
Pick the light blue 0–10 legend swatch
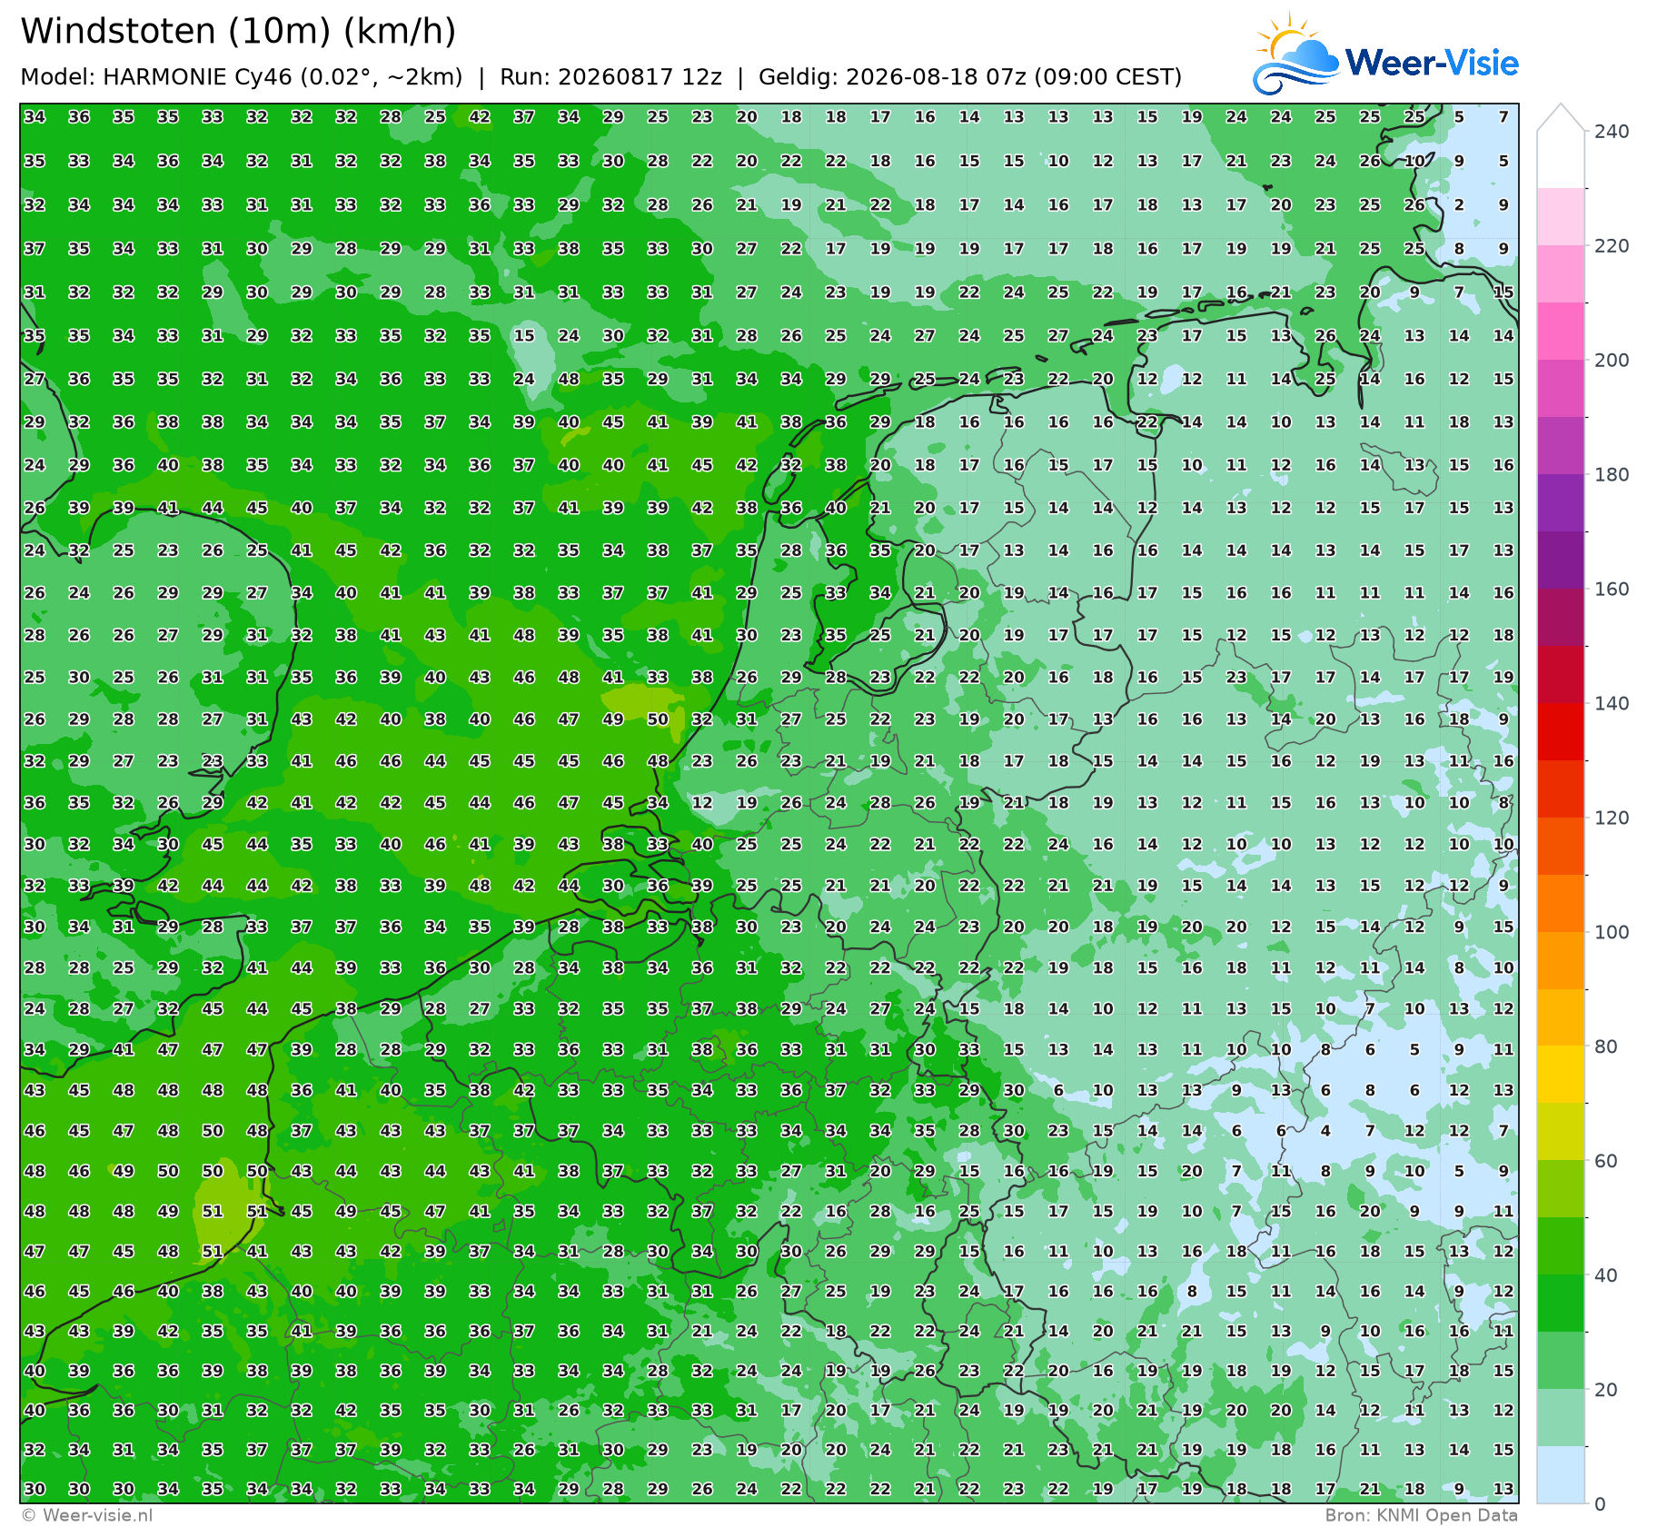point(1561,1474)
